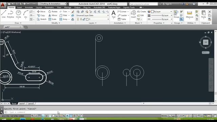
Task: Click layer 0 color swatch square
Action: [x=87, y=19]
